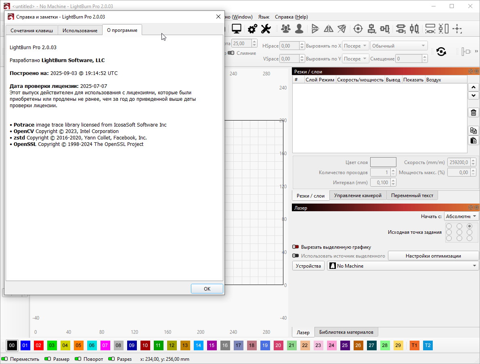Toggle Поворот switch in status bar
480x364 pixels.
tap(78, 359)
